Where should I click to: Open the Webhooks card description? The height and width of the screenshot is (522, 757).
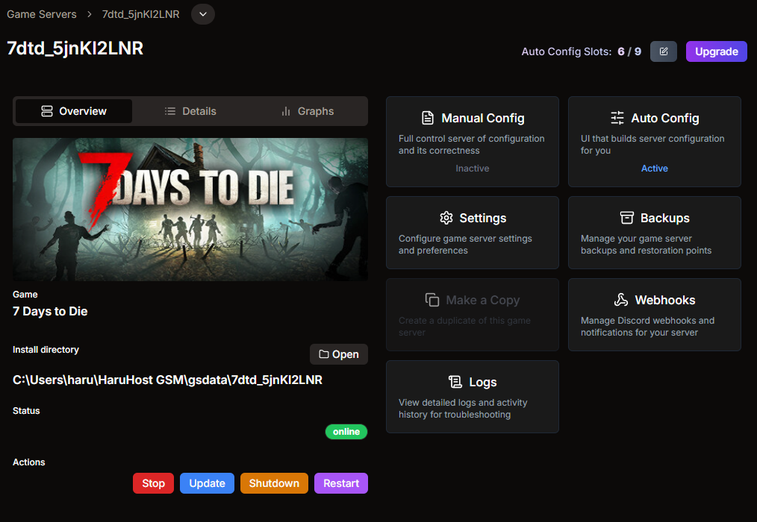pyautogui.click(x=647, y=327)
